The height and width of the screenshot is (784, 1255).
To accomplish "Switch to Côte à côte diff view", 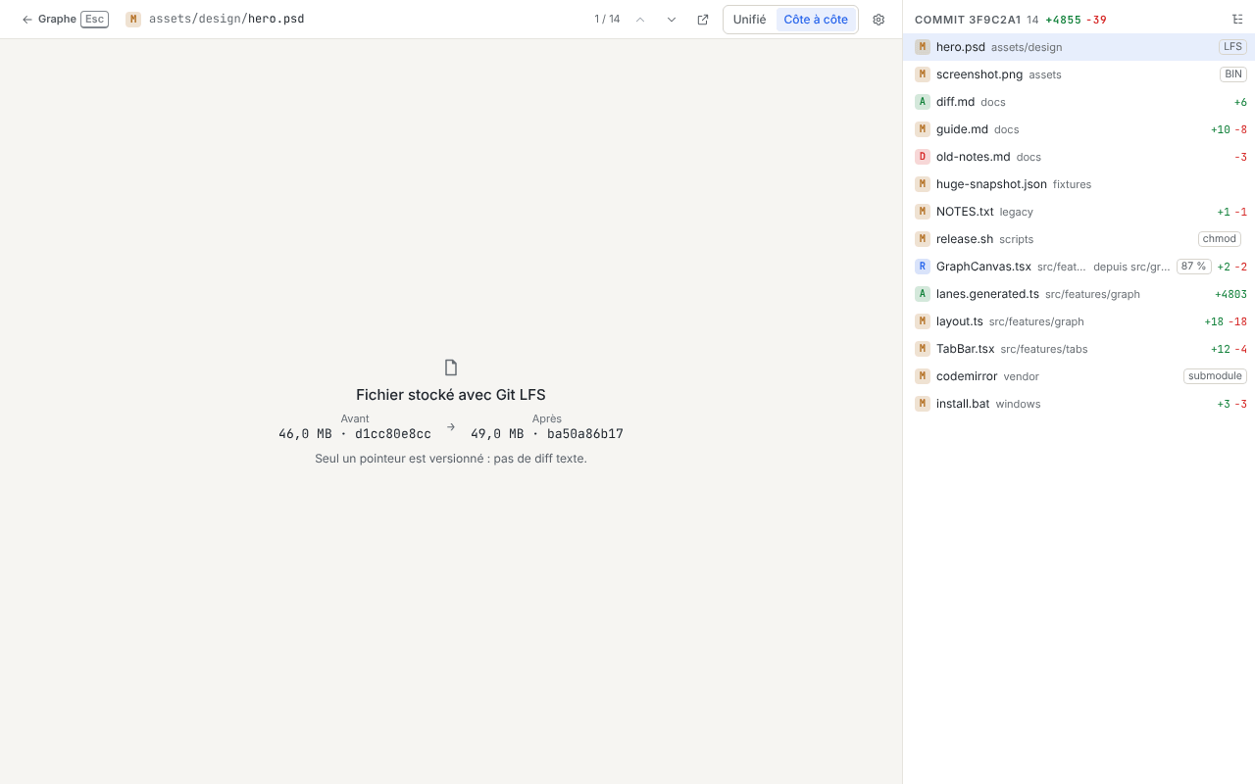I will point(816,20).
